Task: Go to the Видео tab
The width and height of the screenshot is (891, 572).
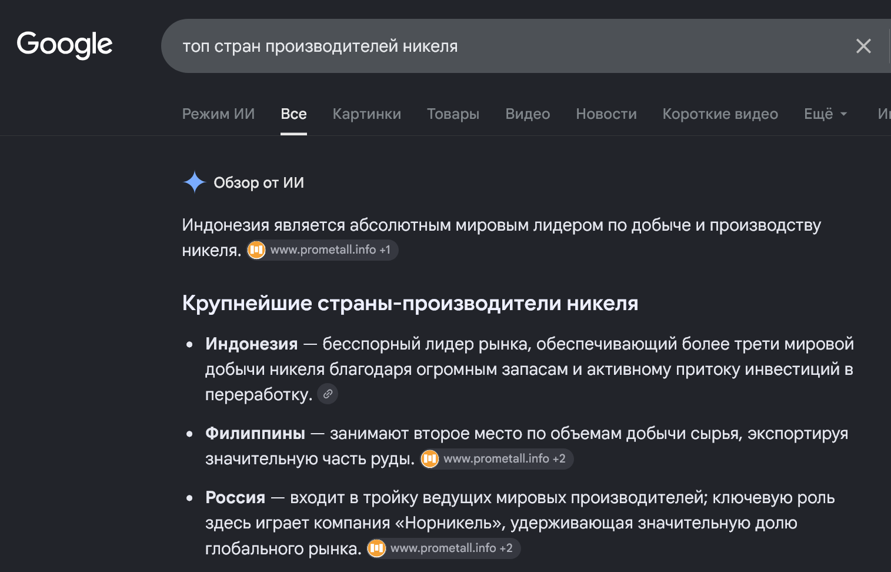Action: coord(528,114)
